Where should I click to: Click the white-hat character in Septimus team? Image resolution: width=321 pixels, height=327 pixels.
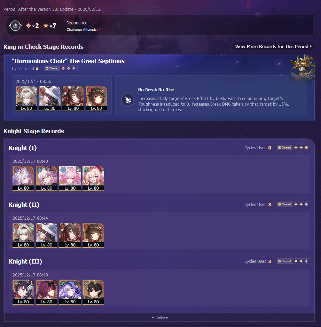click(x=50, y=99)
